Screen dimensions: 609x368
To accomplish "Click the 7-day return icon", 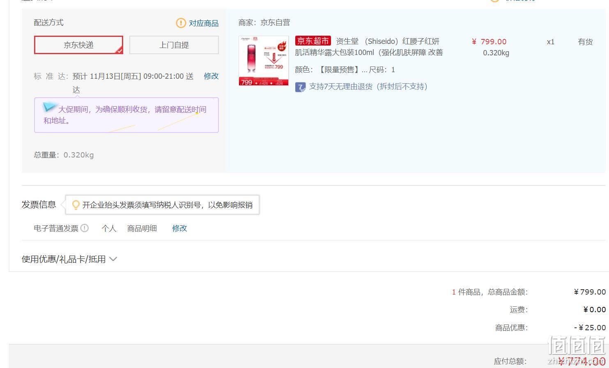I will (300, 87).
